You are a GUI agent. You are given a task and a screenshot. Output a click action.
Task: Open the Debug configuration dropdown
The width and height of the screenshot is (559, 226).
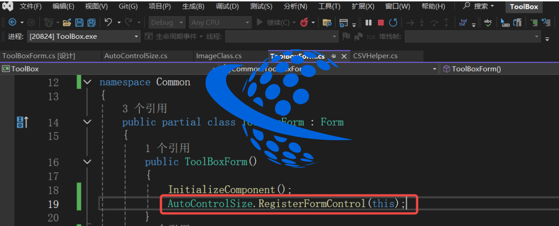167,22
